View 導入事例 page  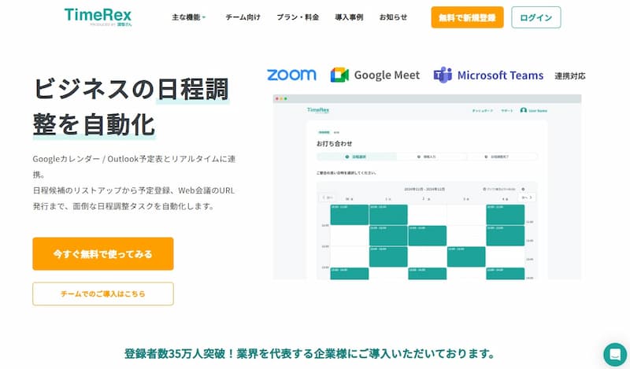click(x=349, y=17)
